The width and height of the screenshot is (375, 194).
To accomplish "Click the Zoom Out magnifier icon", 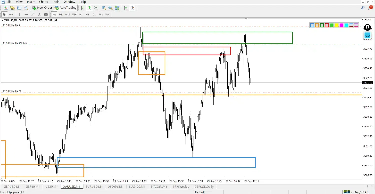I will coord(110,8).
